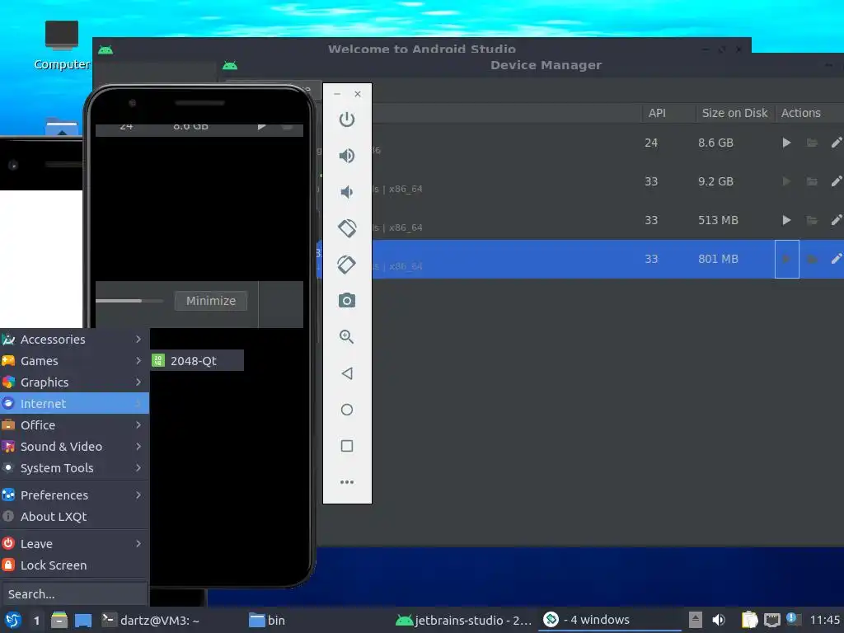Sort devices by the Size on Disk column header
Screen dimensions: 844x633
[734, 113]
